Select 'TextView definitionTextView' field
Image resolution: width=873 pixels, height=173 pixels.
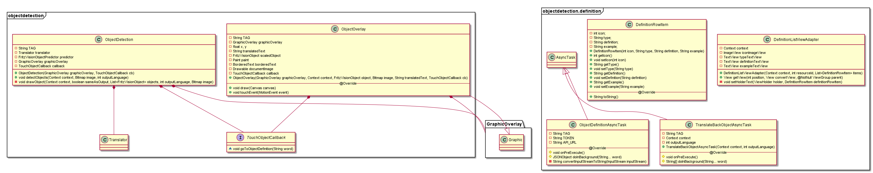click(x=746, y=62)
